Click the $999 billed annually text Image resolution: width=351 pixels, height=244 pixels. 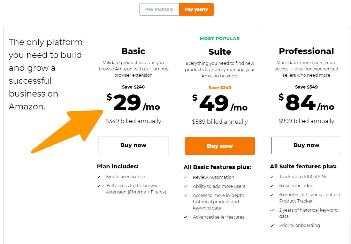pyautogui.click(x=306, y=121)
